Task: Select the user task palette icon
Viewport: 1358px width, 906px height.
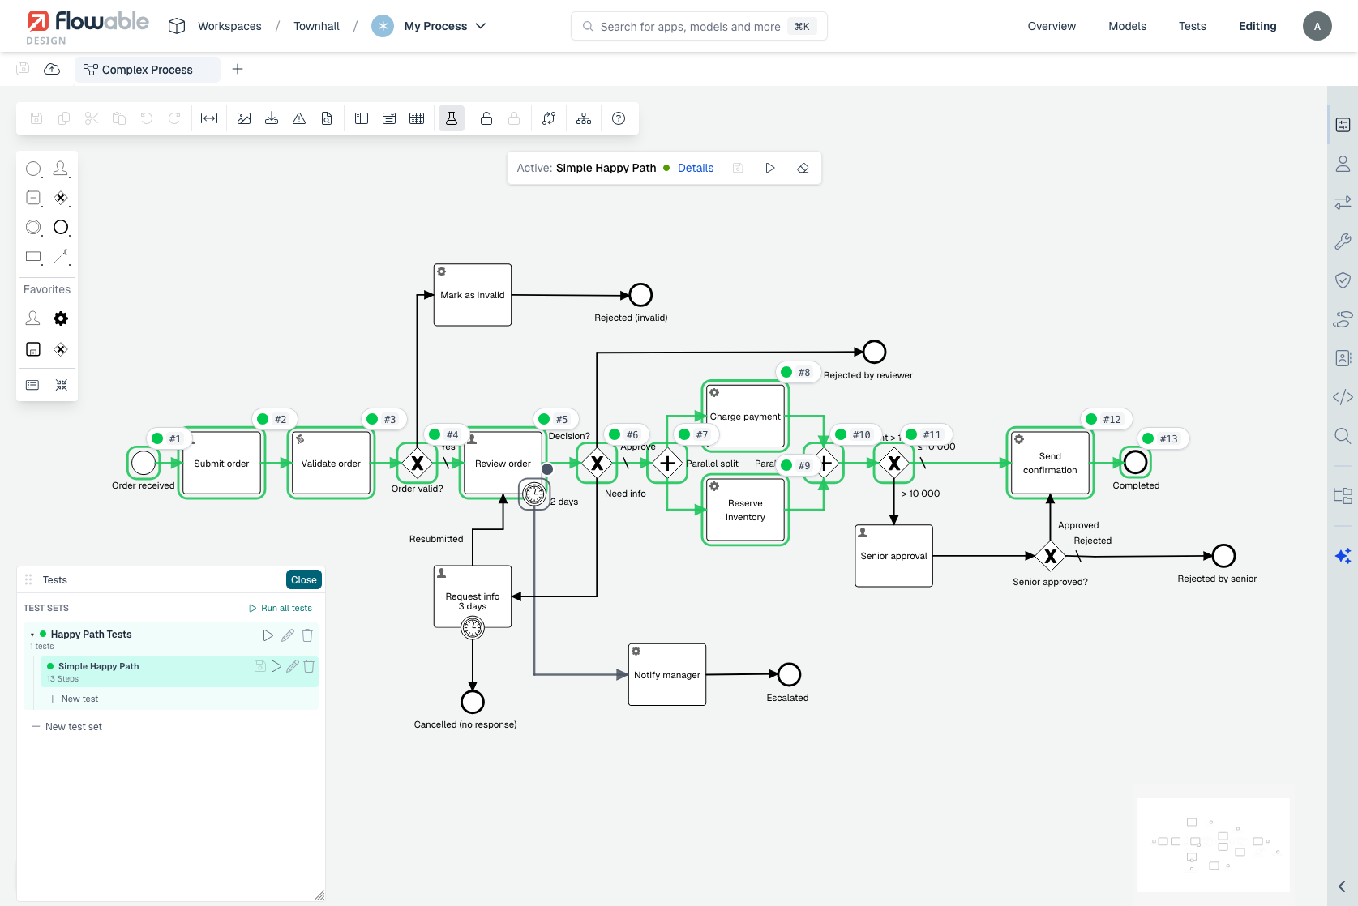Action: click(61, 169)
